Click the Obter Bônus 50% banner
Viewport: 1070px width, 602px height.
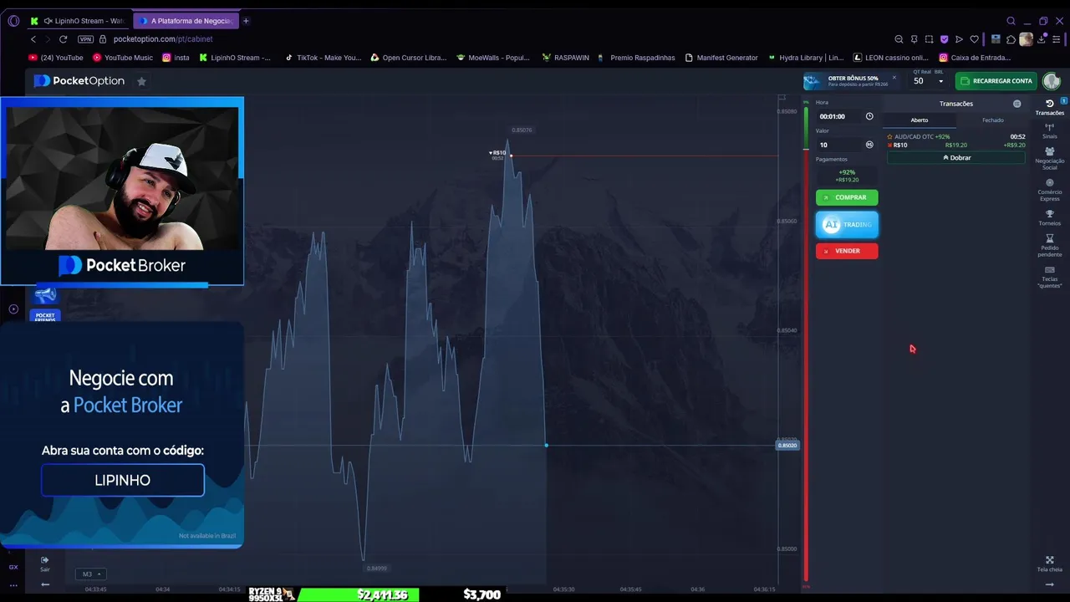(x=849, y=81)
